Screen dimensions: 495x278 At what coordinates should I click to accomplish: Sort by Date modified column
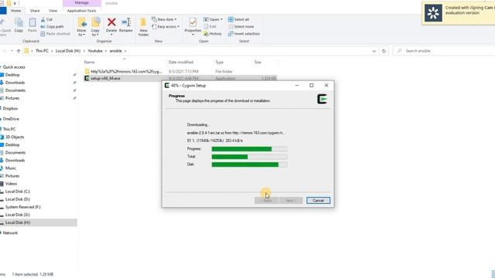click(x=181, y=63)
